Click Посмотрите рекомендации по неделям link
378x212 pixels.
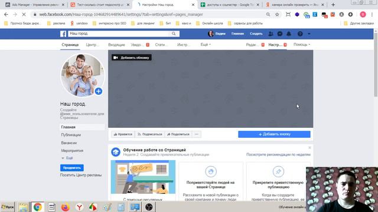pos(278,154)
